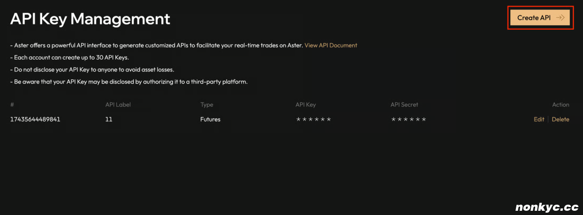This screenshot has height=215, width=583.
Task: Select the API label value 11
Action: tap(109, 119)
